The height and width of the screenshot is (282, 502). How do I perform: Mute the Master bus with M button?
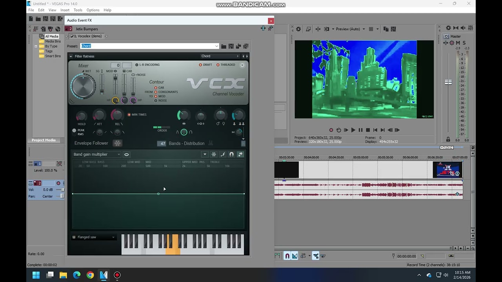click(458, 43)
